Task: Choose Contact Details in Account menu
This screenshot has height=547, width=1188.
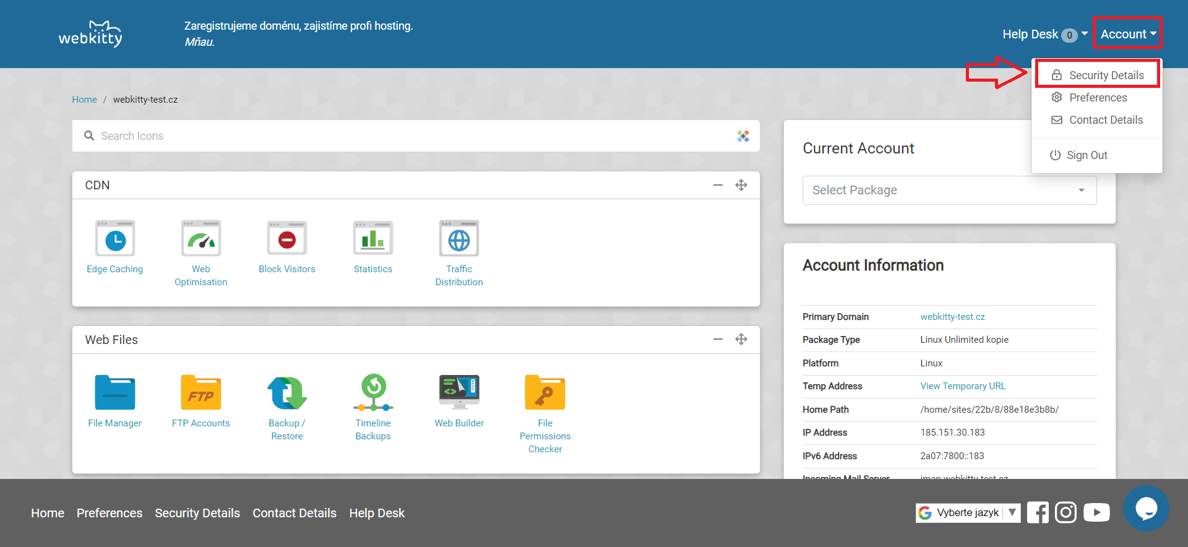Action: (1097, 120)
